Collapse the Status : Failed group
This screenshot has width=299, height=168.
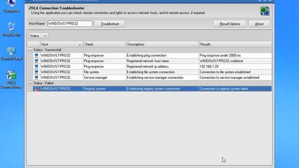point(30,83)
